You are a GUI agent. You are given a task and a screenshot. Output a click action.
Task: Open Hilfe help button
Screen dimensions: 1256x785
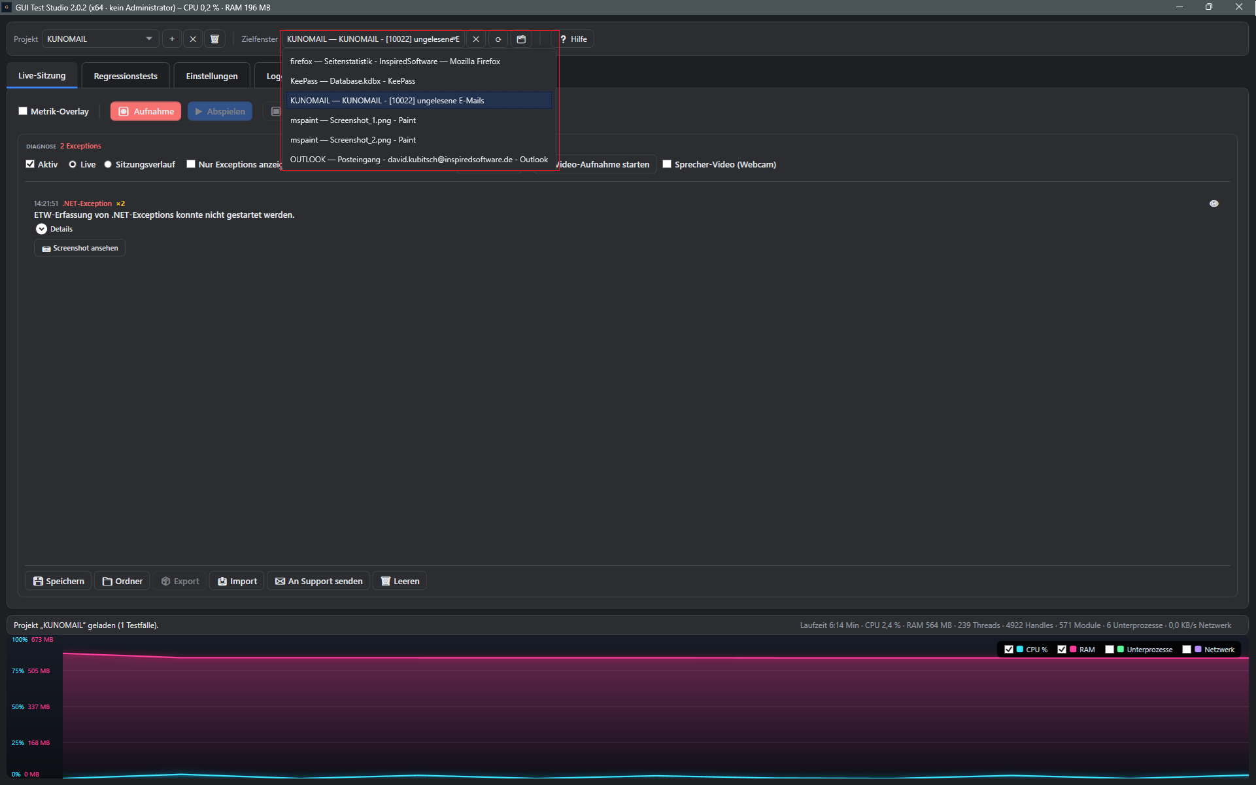click(573, 39)
